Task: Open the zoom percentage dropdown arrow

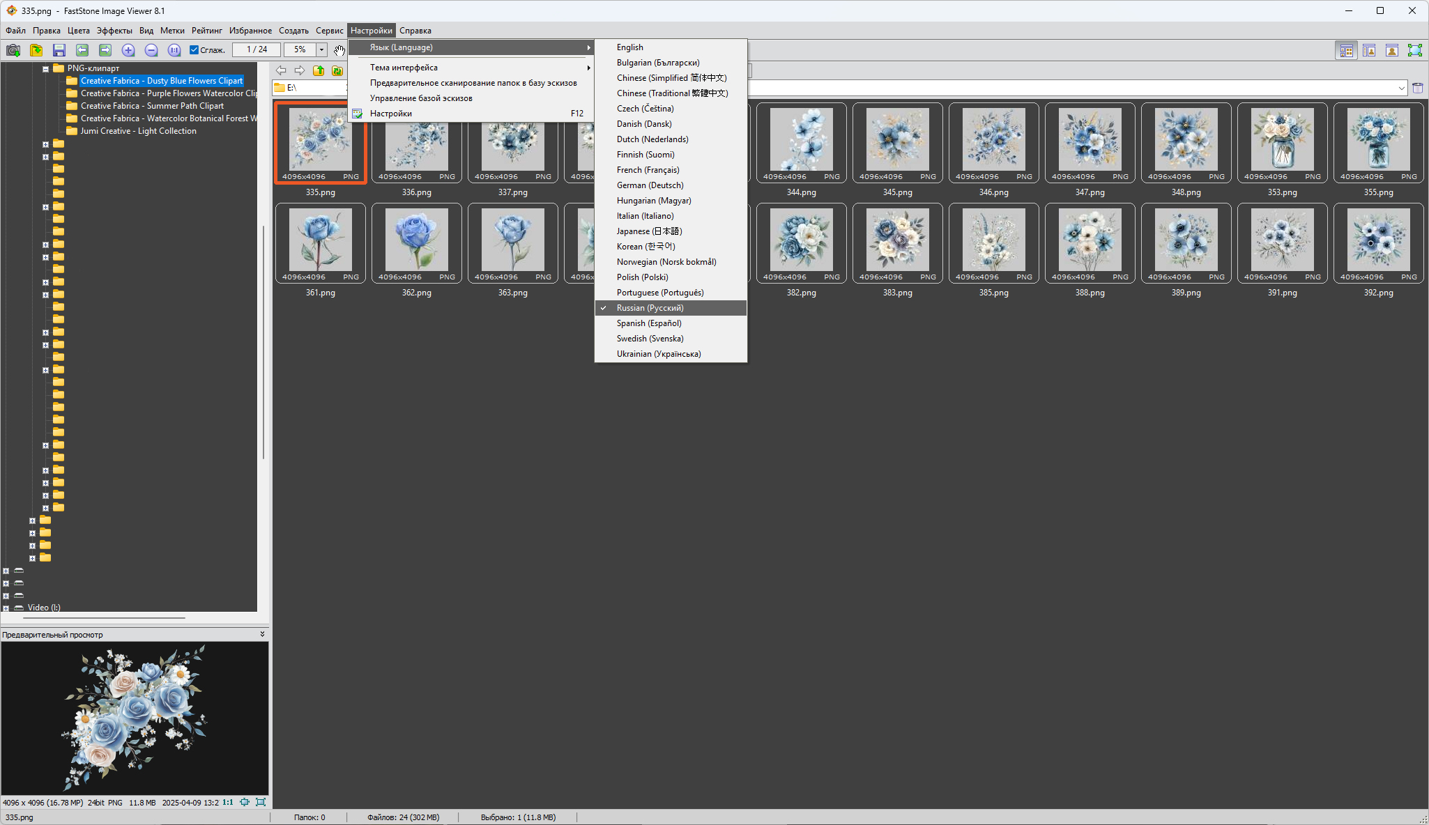Action: point(321,49)
